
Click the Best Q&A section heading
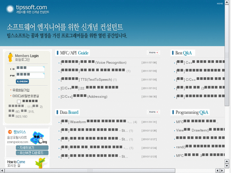coord(183,53)
